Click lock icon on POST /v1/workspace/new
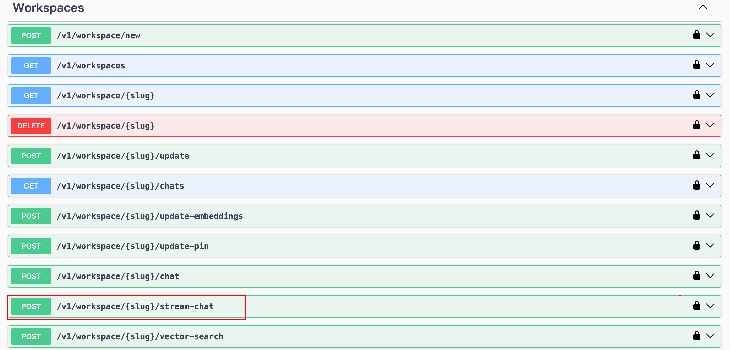This screenshot has width=730, height=350. pos(697,35)
